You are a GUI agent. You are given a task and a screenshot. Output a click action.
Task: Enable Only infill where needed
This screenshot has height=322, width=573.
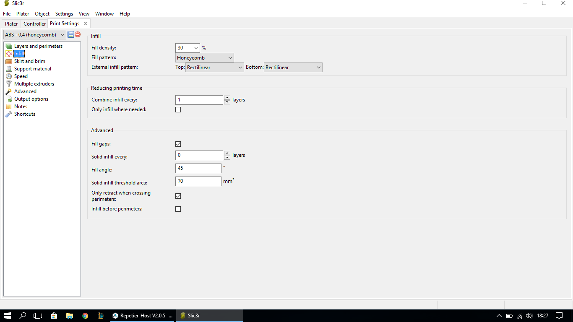click(178, 110)
